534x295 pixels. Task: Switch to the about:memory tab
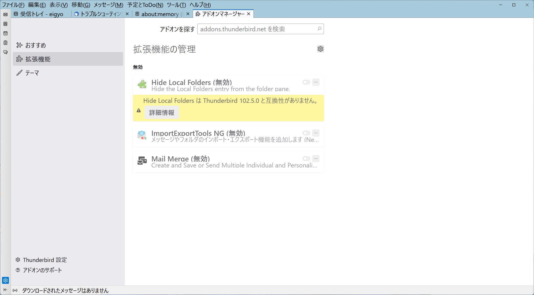click(x=160, y=14)
